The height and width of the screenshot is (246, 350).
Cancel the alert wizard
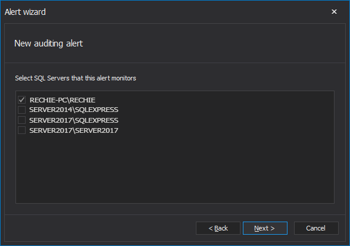(x=316, y=228)
